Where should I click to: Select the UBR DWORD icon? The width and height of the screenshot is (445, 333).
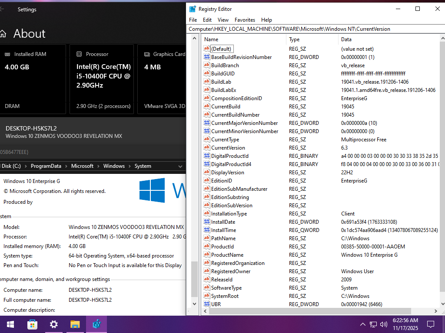pyautogui.click(x=206, y=304)
